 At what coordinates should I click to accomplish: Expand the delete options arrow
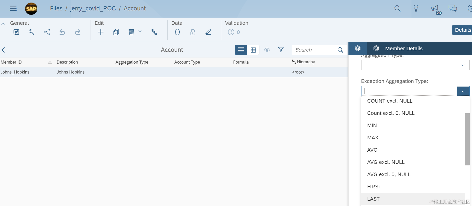[140, 31]
